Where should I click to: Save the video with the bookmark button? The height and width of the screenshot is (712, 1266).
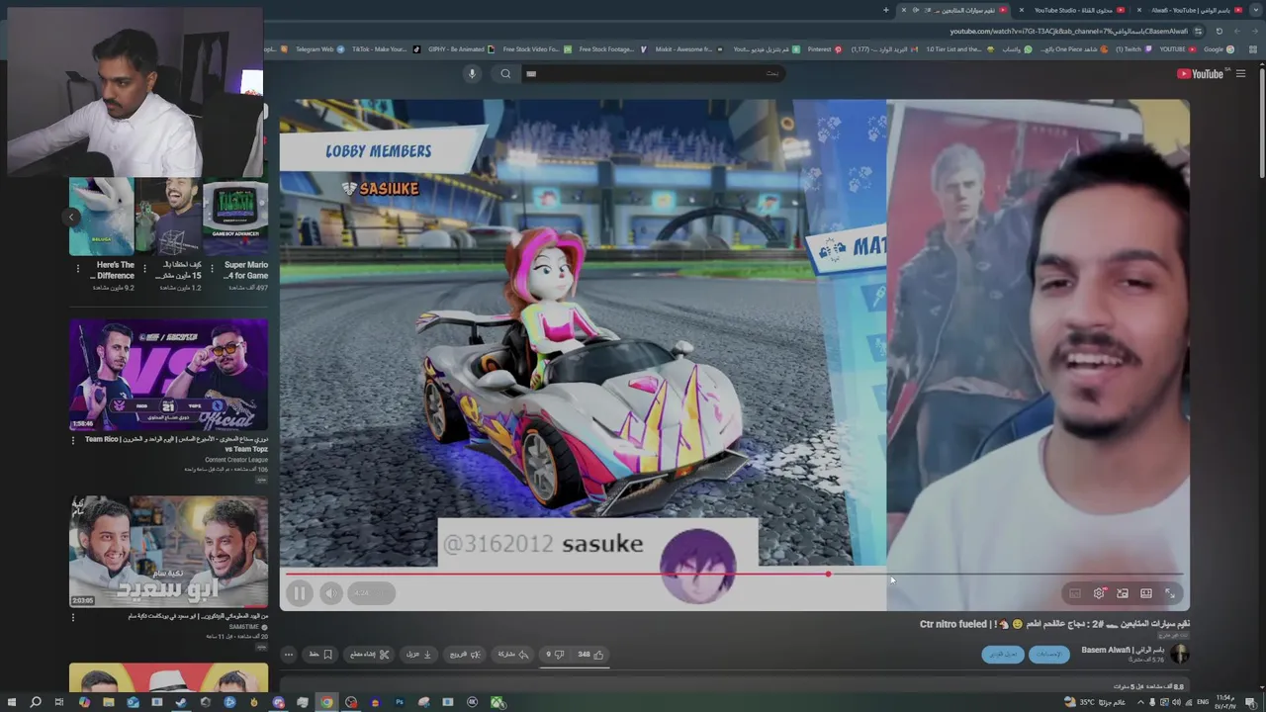(x=320, y=654)
